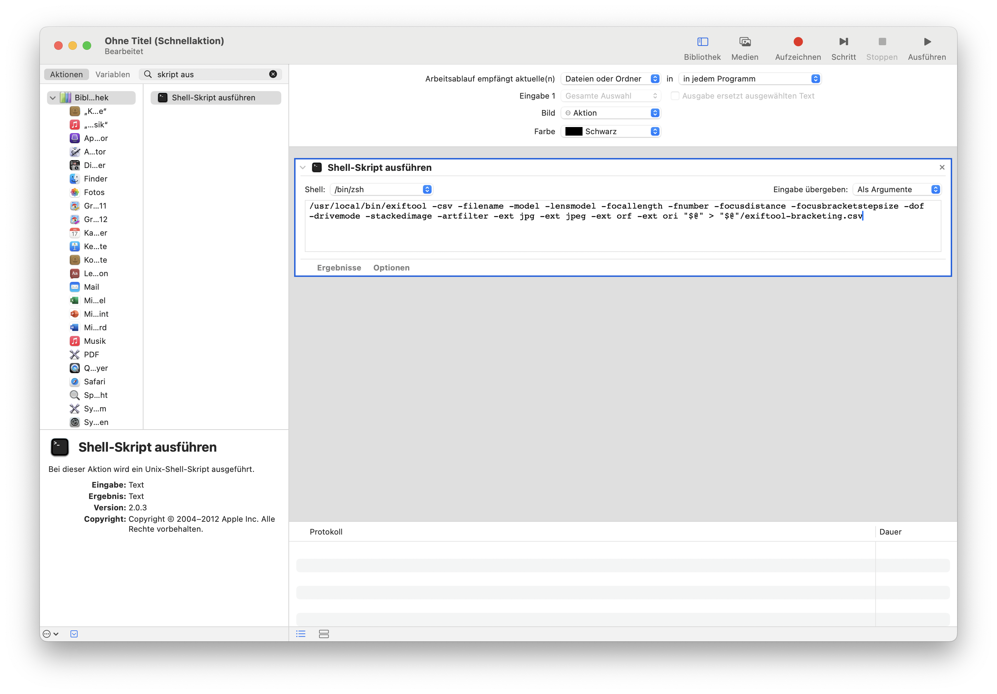Open the Shell /bin/zsh dropdown
Image resolution: width=997 pixels, height=694 pixels.
[x=381, y=190]
